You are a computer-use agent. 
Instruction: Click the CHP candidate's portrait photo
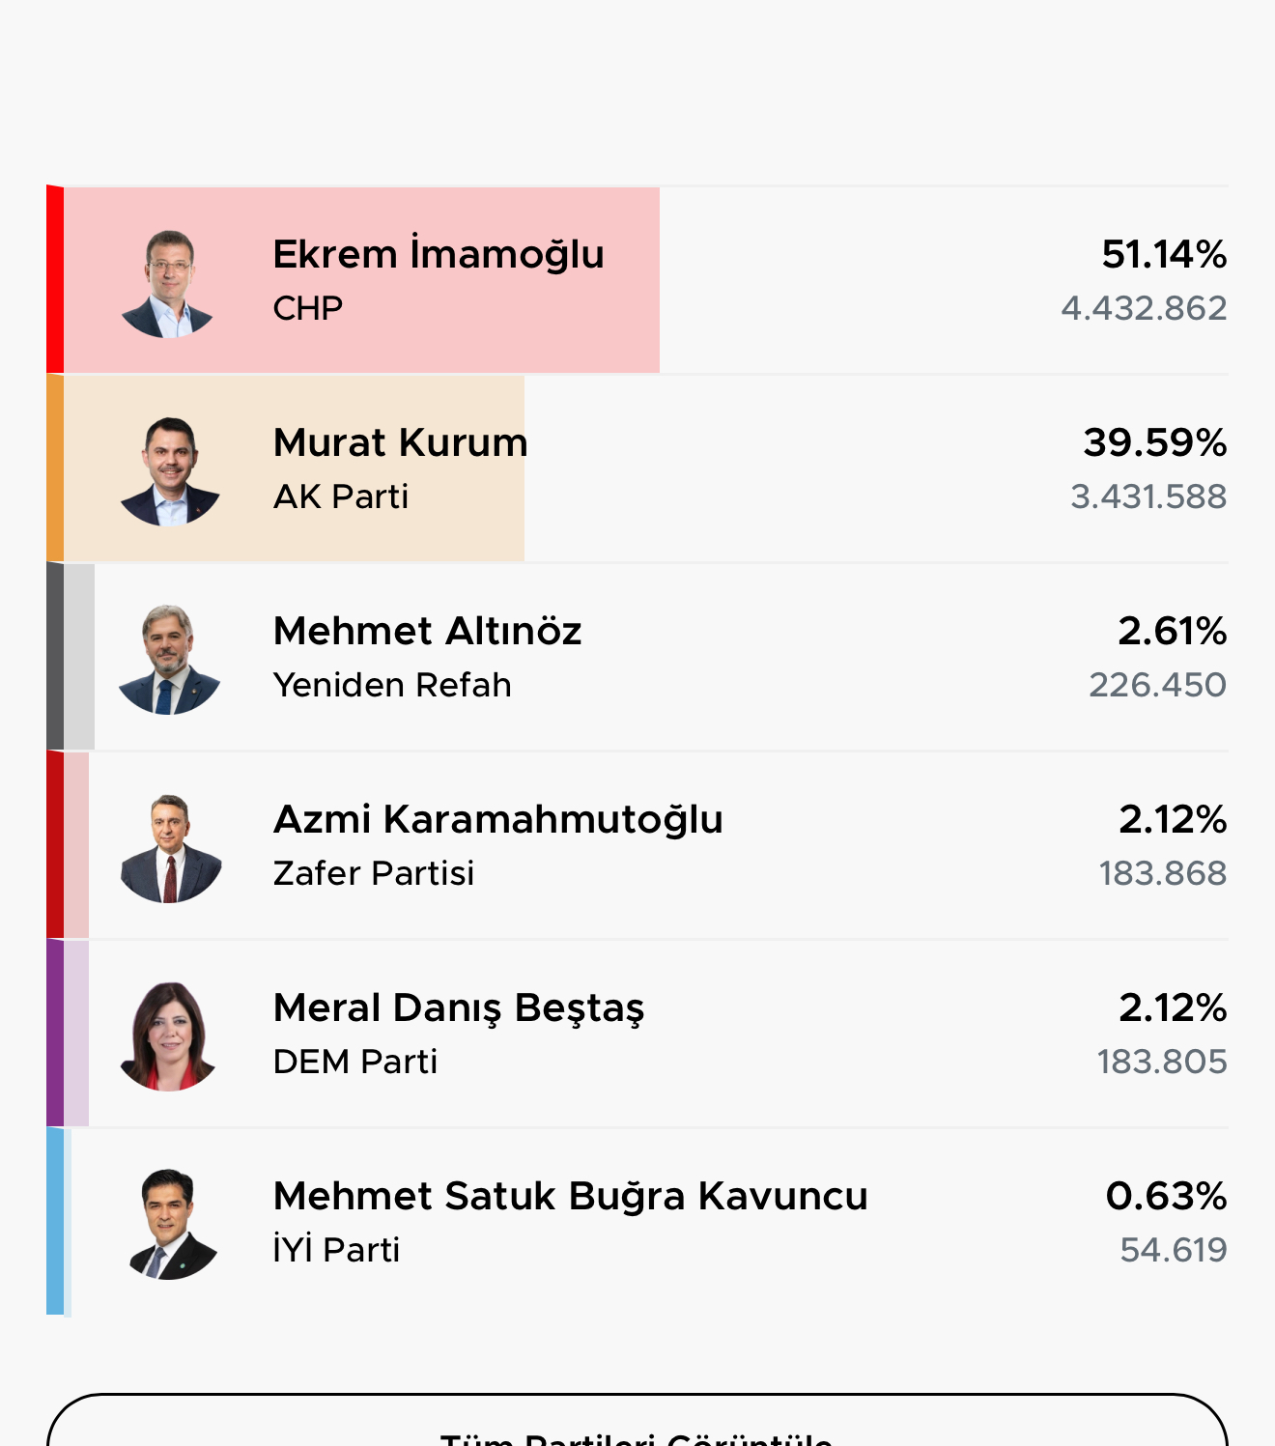coord(168,283)
